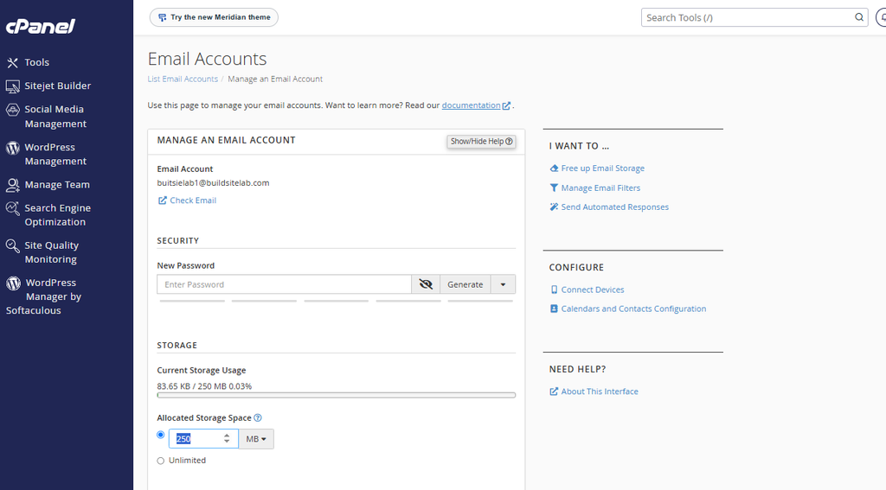Click the About This Interface link
The width and height of the screenshot is (886, 490).
pos(600,391)
